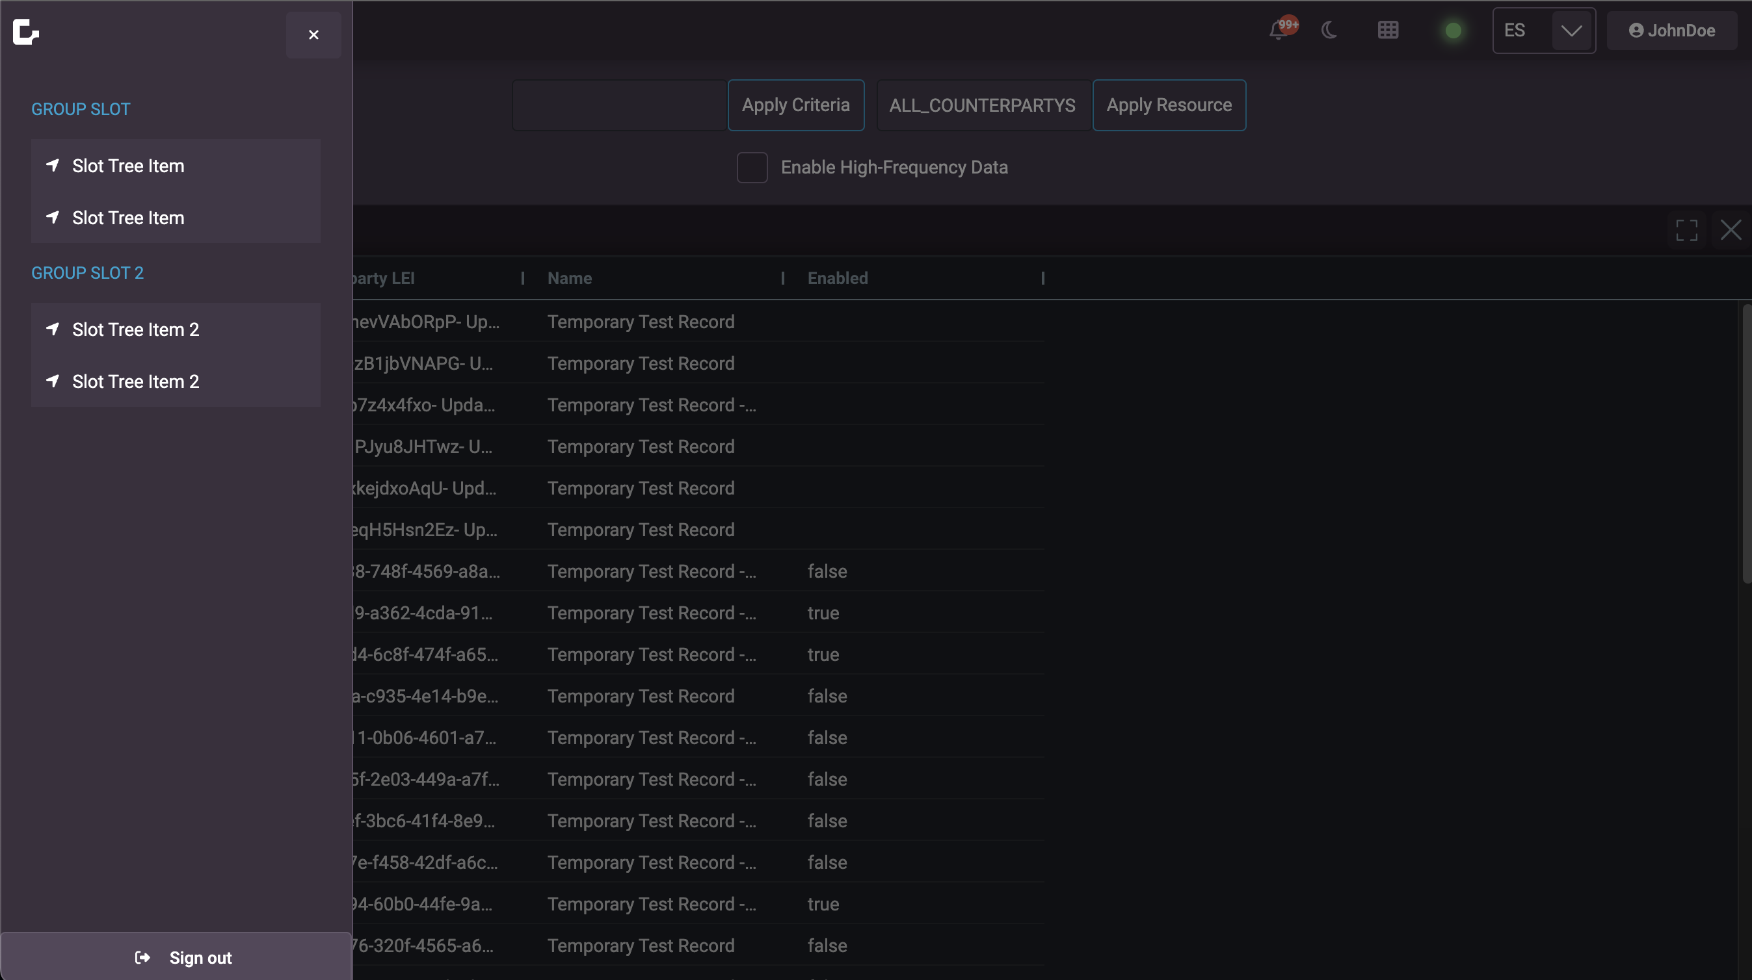The height and width of the screenshot is (980, 1752).
Task: Click the navigation/send icon for second Slot Tree Item
Action: coord(52,216)
